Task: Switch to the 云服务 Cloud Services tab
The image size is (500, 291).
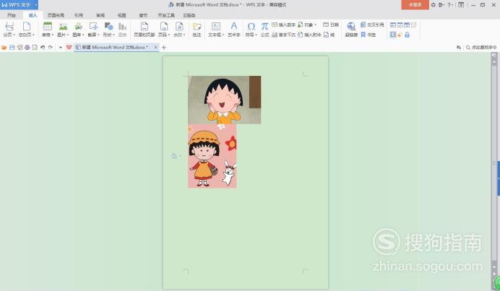Action: pyautogui.click(x=189, y=15)
